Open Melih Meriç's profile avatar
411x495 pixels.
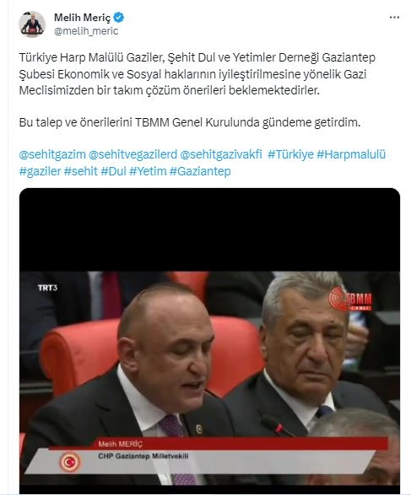click(32, 24)
